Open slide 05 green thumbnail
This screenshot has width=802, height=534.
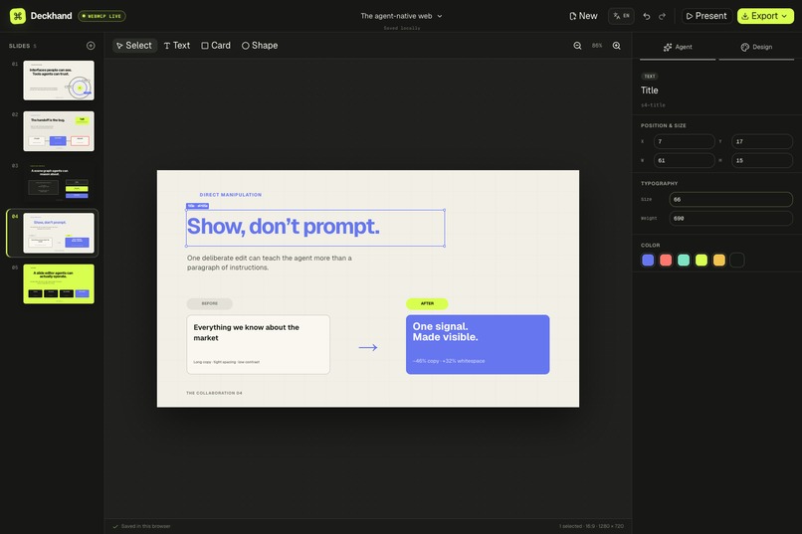coord(59,283)
